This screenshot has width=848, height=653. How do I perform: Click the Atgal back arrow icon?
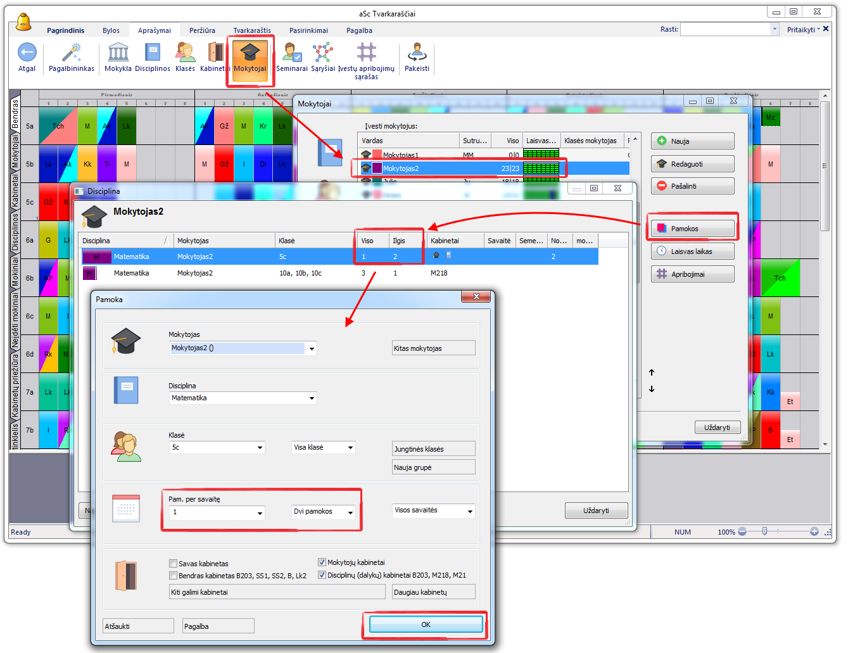point(27,53)
